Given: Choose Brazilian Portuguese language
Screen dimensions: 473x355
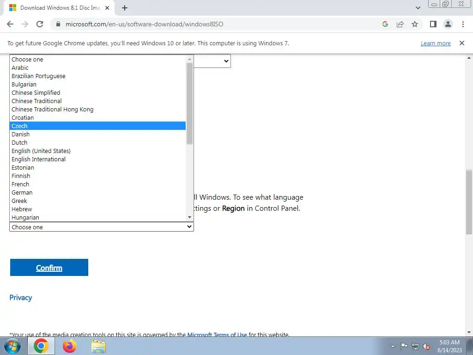Looking at the screenshot, I should click(97, 76).
